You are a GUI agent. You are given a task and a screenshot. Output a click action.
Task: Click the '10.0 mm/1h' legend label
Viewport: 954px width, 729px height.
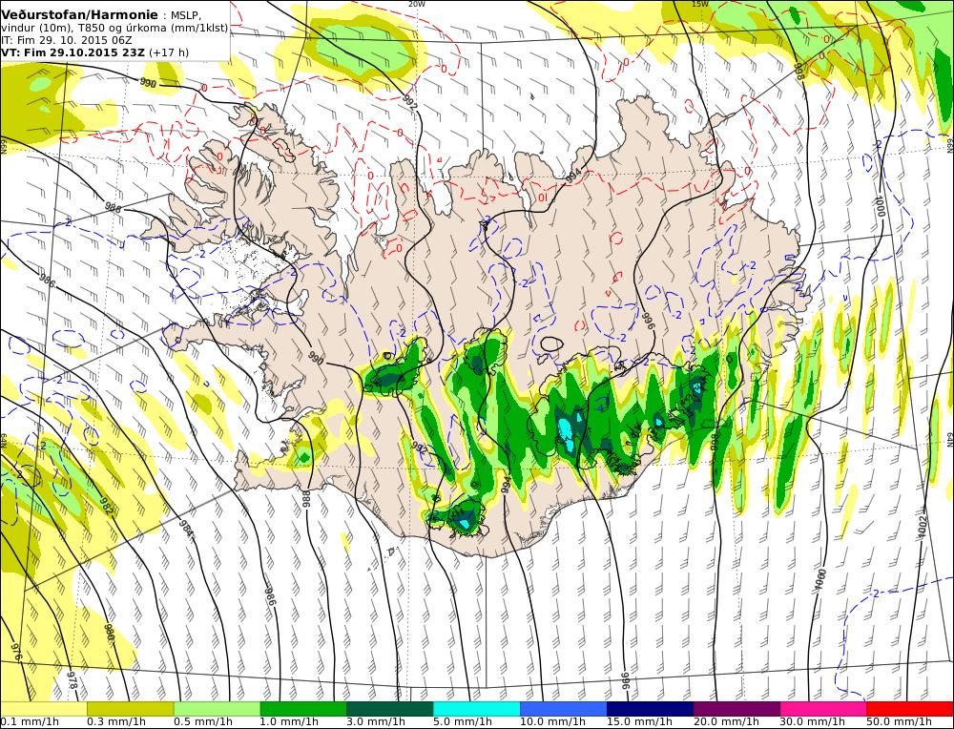click(x=552, y=722)
